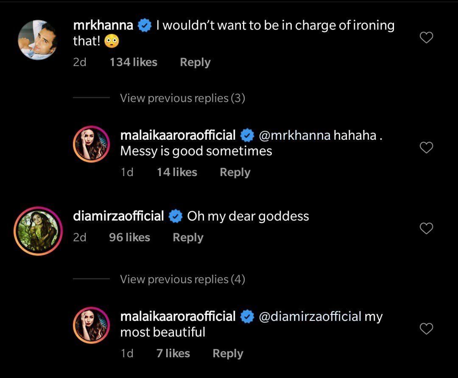
Task: Tap the @diamirzaofficial mention in the reply
Action: click(x=310, y=317)
